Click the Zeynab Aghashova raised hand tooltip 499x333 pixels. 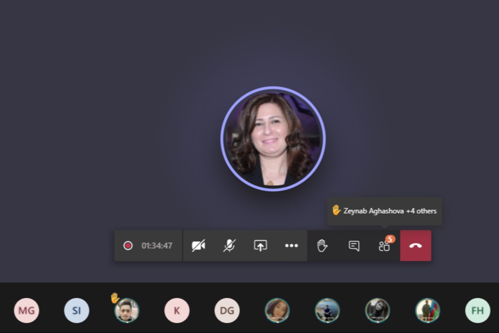coord(385,211)
